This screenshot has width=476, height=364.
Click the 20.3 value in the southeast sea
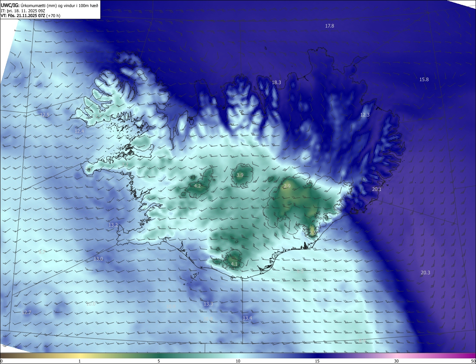425,273
